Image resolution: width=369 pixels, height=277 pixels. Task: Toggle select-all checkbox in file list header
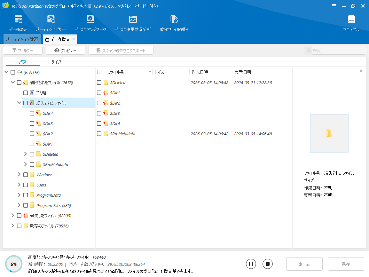(99, 72)
